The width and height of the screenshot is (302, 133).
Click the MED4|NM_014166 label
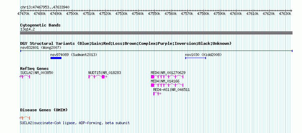tap(165, 81)
